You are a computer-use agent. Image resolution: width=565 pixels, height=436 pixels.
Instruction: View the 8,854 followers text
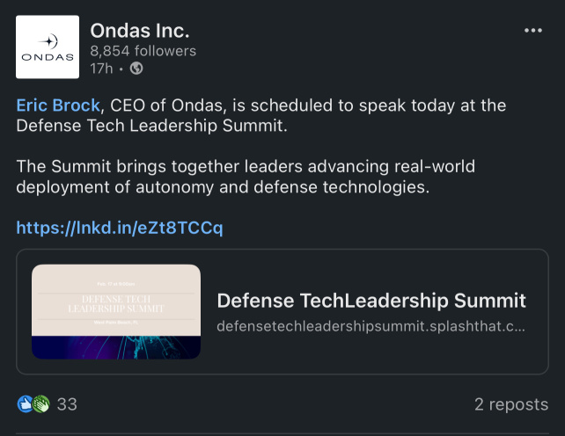(143, 51)
